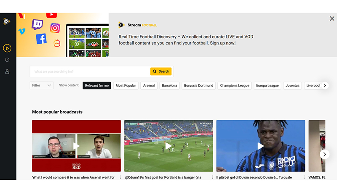Open the user profile sidebar icon
337x187 pixels.
pos(7,71)
